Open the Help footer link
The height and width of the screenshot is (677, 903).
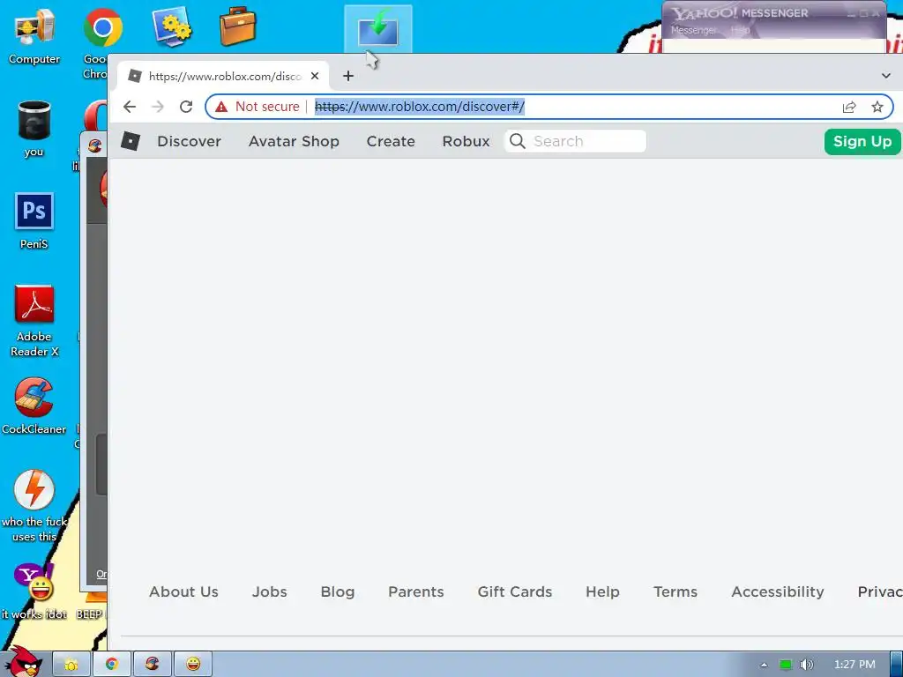pos(602,591)
